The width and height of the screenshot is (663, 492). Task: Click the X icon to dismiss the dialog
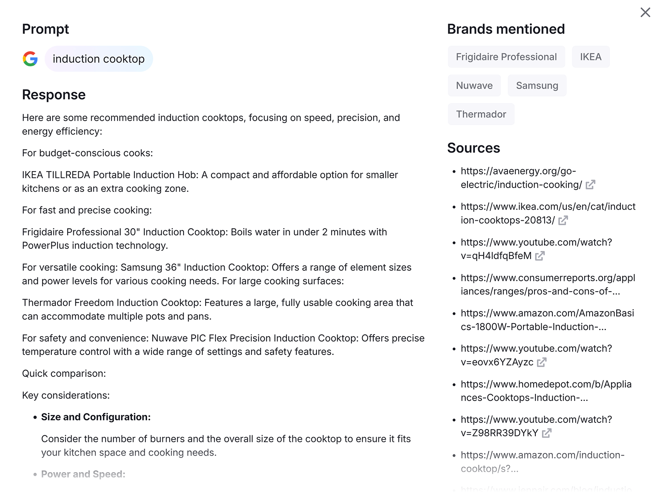[645, 12]
